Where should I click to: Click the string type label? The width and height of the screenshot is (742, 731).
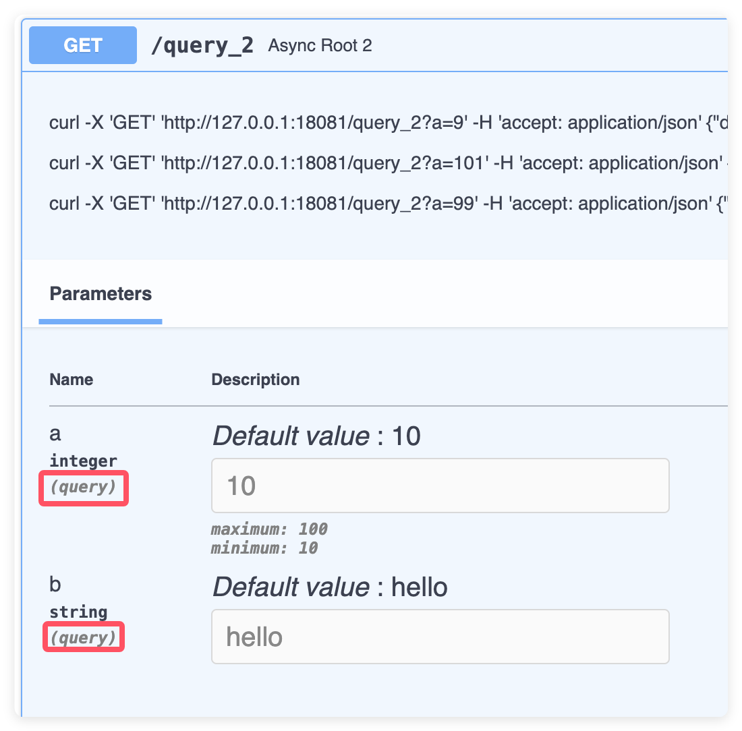tap(78, 612)
